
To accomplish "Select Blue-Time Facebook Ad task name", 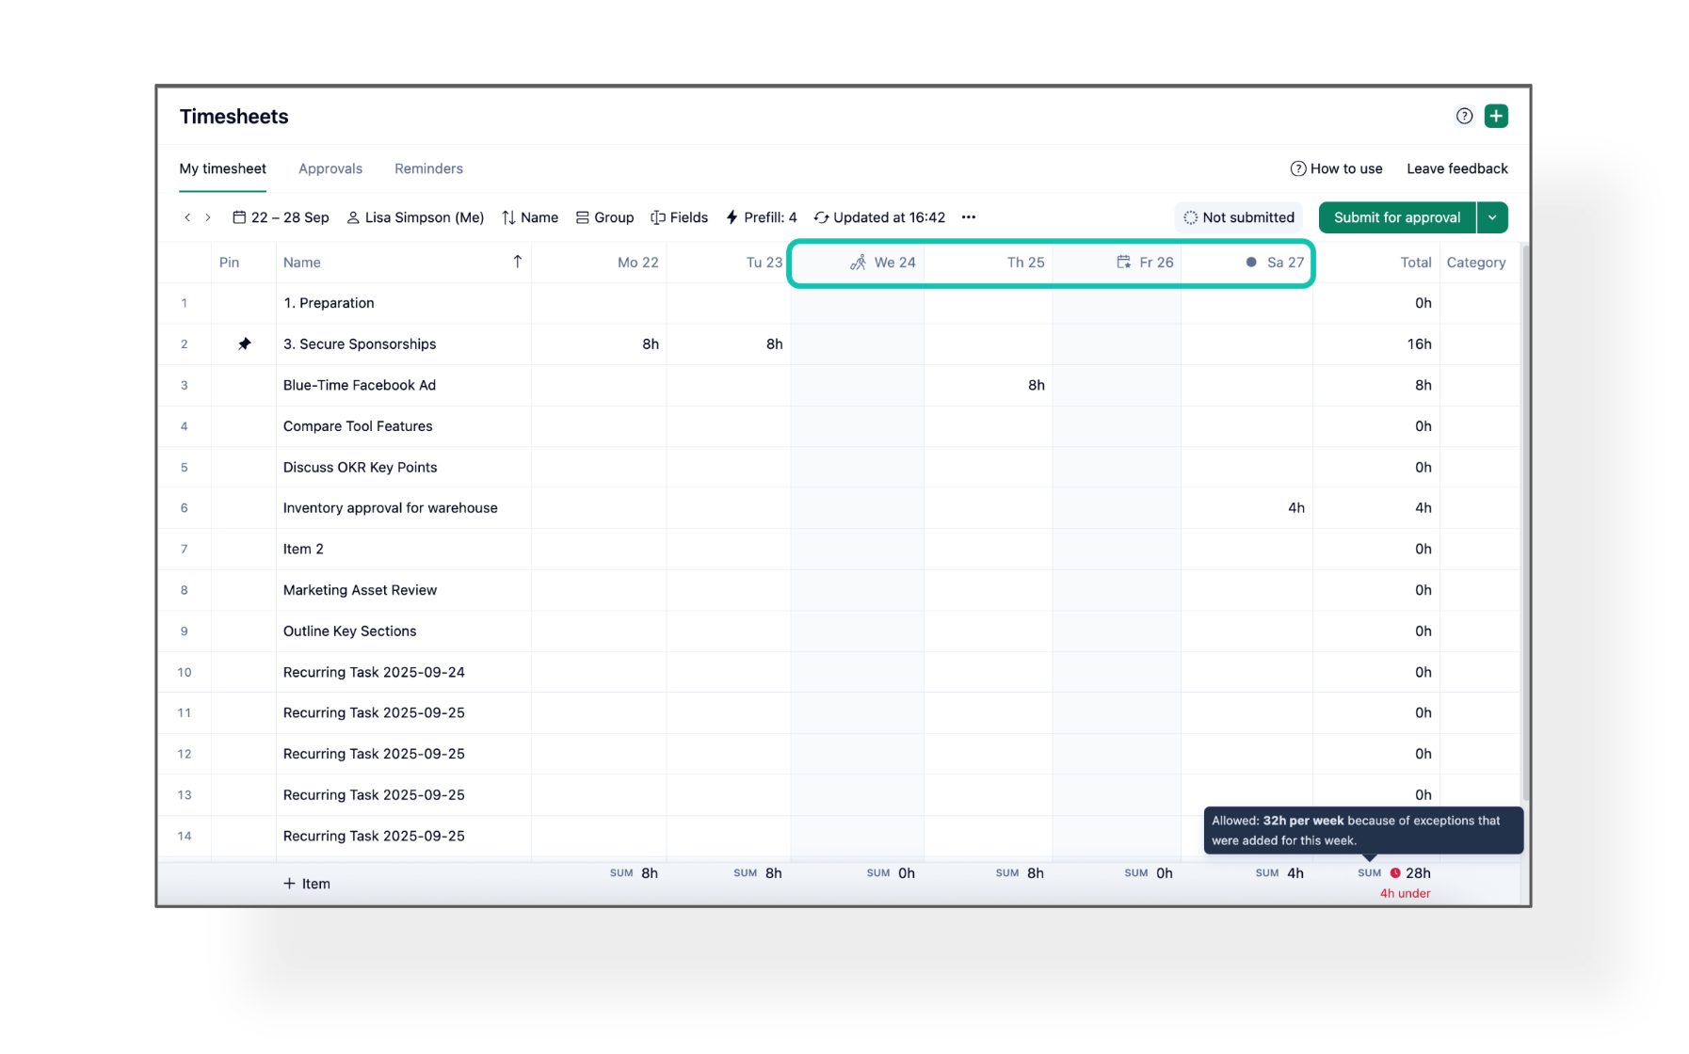I will point(360,385).
